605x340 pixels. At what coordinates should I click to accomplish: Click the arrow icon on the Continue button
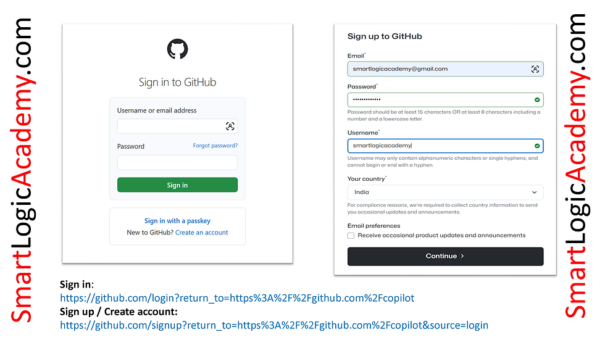click(x=462, y=256)
